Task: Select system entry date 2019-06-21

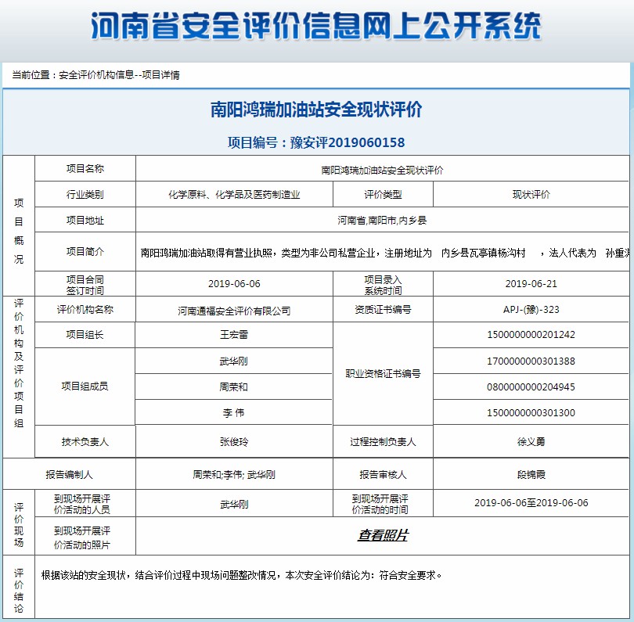Action: pos(531,284)
